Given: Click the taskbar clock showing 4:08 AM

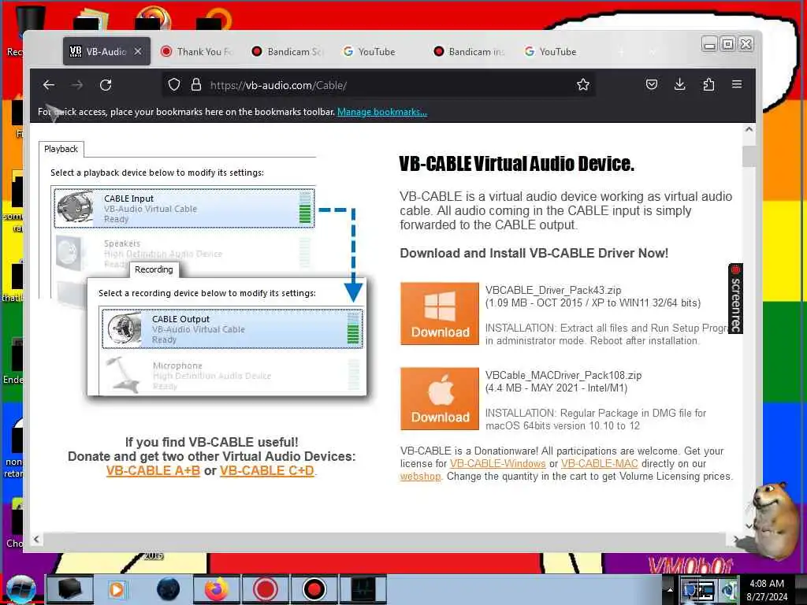Looking at the screenshot, I should click(x=766, y=589).
